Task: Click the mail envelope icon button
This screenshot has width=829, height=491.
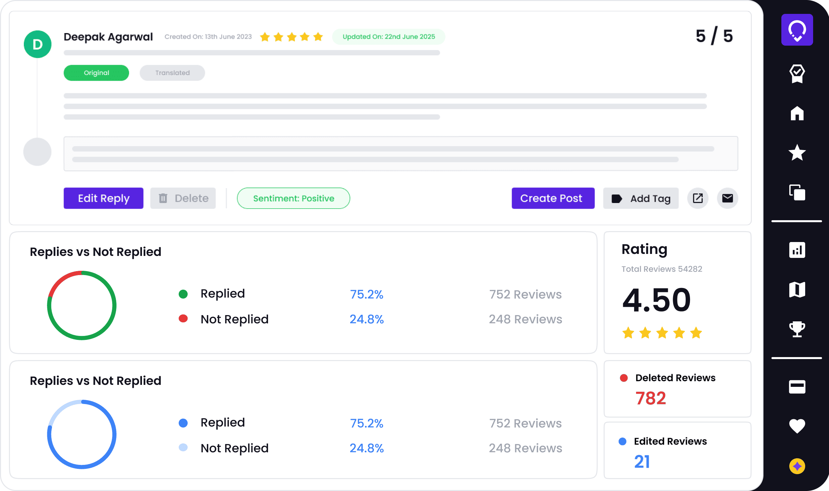Action: coord(727,198)
